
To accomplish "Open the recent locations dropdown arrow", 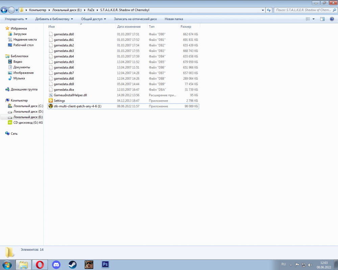I will (17, 10).
